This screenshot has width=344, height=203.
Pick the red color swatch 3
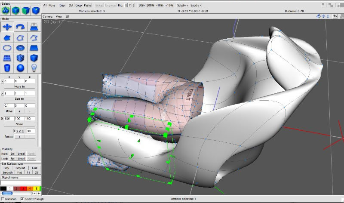pyautogui.click(x=23, y=188)
